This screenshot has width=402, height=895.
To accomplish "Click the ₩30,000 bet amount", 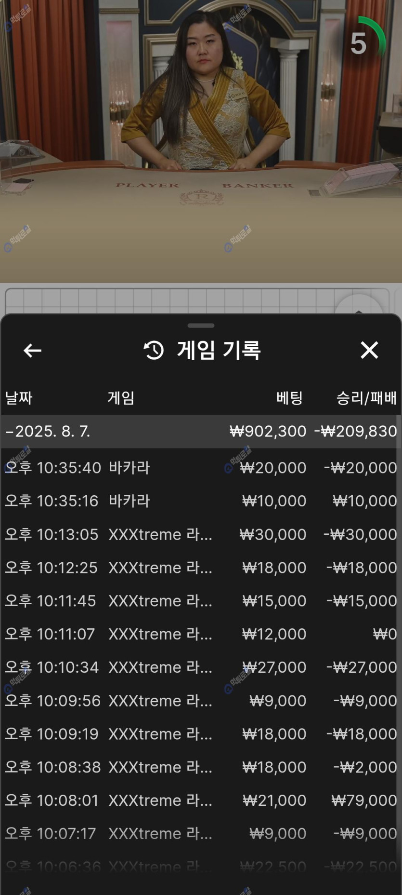I will (273, 534).
